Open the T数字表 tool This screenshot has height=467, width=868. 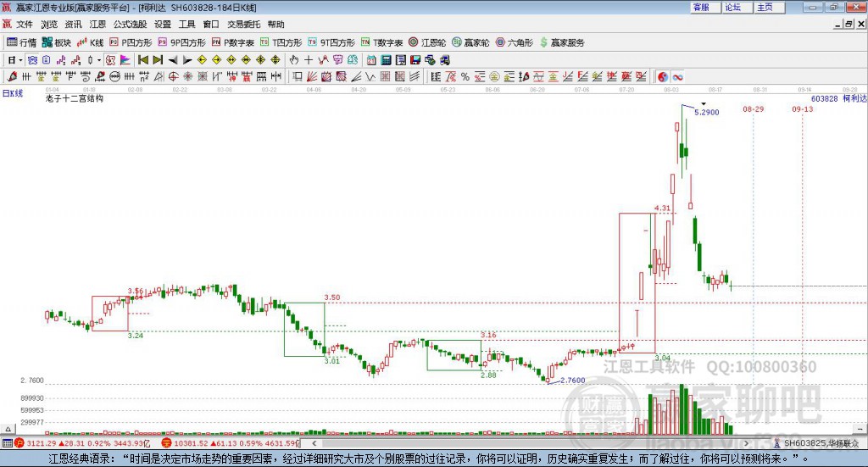[x=382, y=42]
